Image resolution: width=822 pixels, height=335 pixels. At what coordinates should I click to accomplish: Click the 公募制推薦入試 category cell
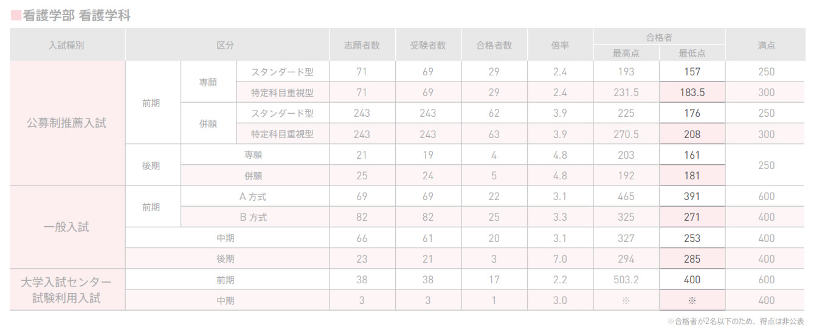pyautogui.click(x=67, y=123)
